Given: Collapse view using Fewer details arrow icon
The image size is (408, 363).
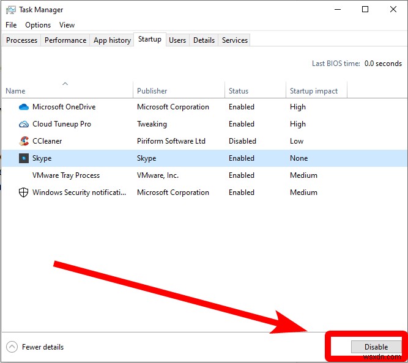Looking at the screenshot, I should (12, 347).
